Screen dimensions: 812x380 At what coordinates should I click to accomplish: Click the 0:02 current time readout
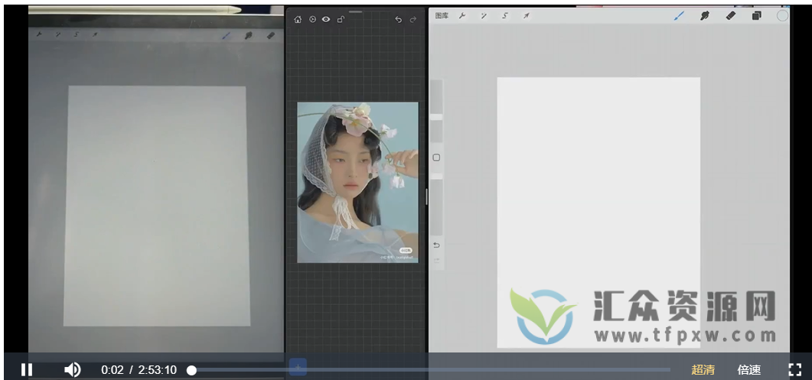[113, 369]
